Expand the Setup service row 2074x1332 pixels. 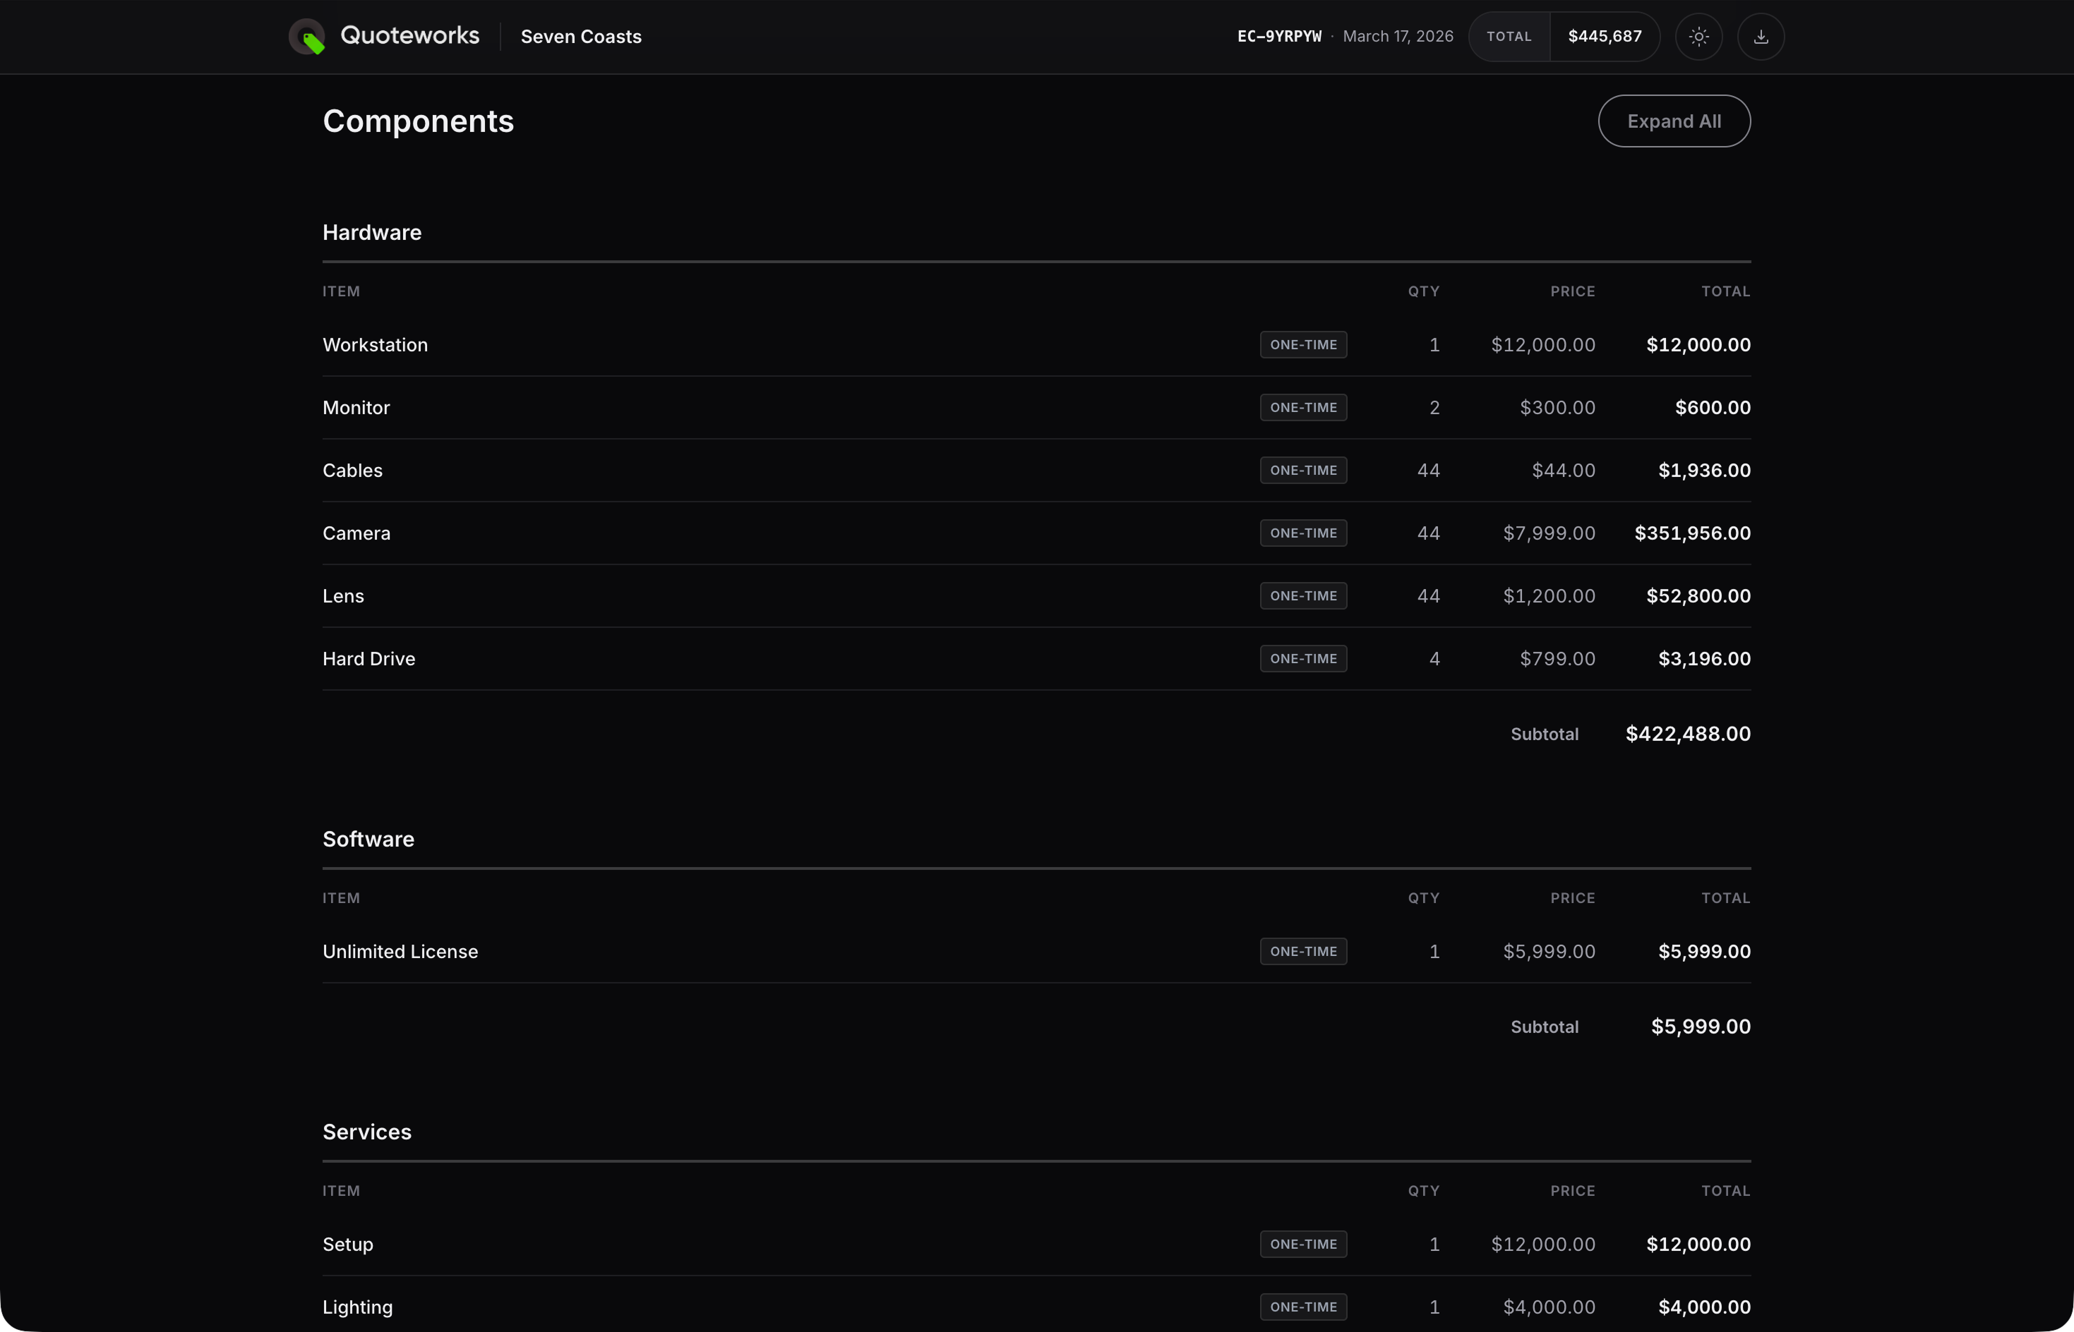pos(348,1245)
